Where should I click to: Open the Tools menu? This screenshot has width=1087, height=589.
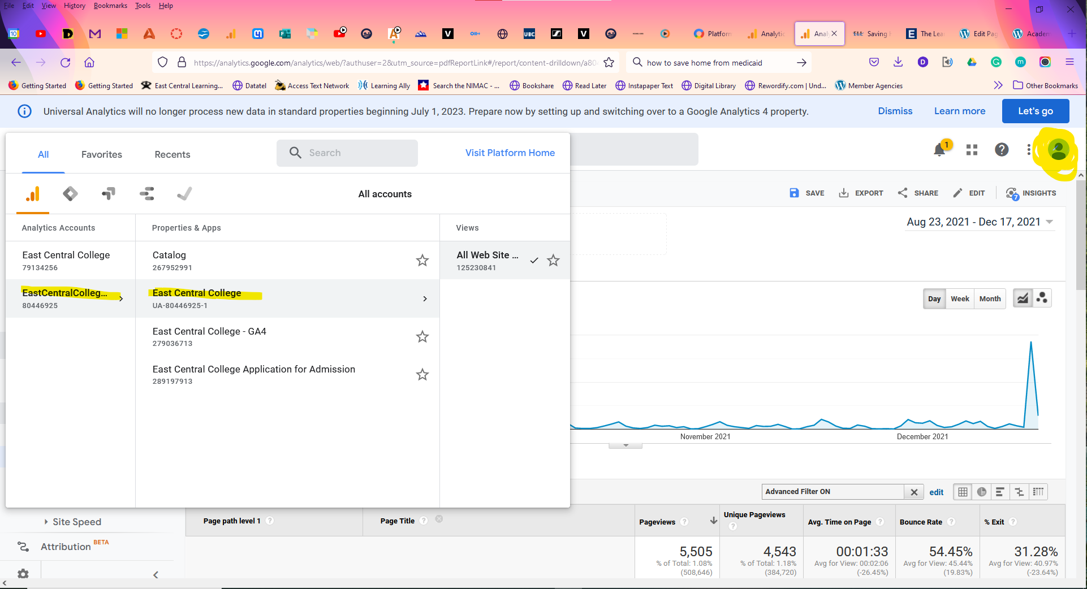click(143, 6)
